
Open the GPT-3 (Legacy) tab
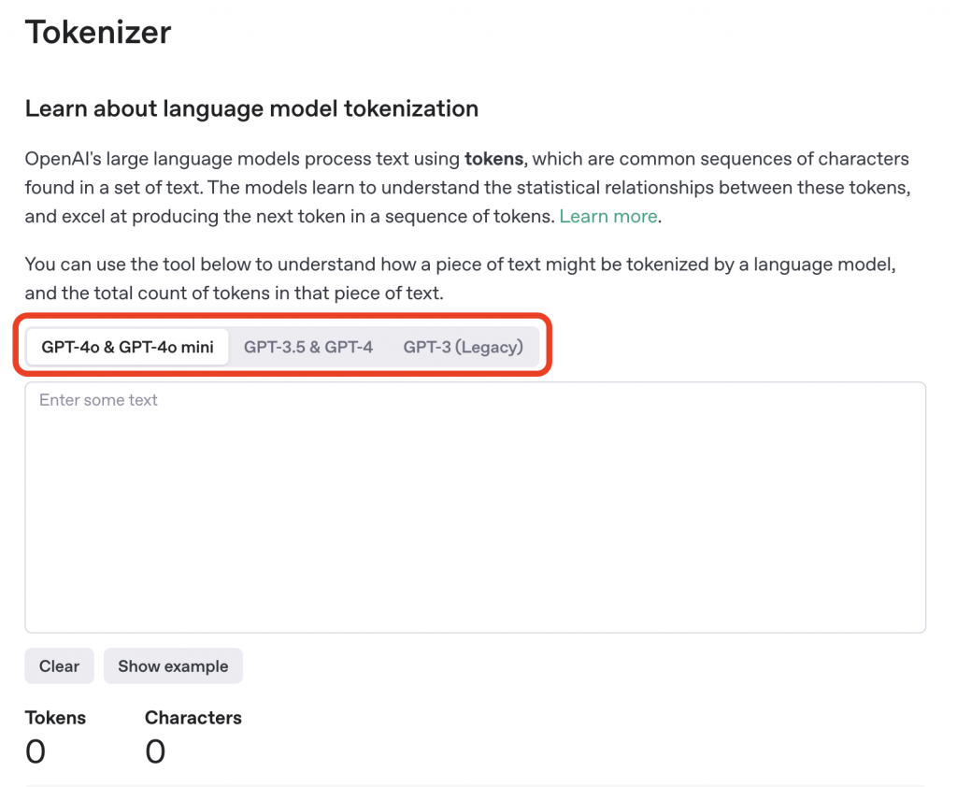point(463,347)
